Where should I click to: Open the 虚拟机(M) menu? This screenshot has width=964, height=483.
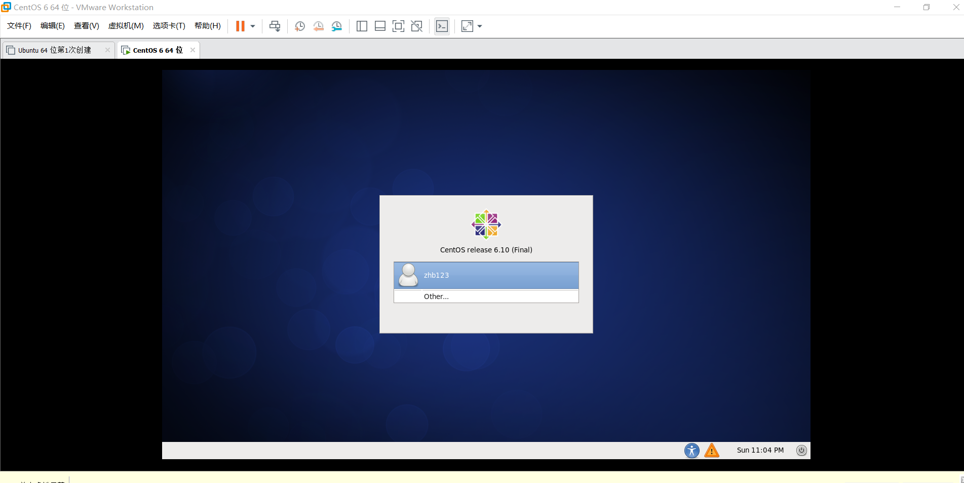tap(126, 26)
